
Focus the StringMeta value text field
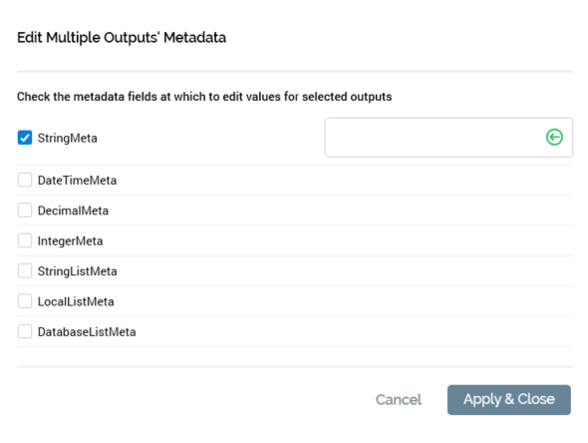pos(448,138)
